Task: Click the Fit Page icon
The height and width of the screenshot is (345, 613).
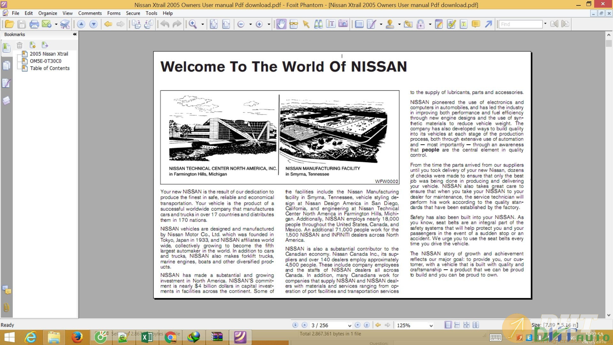Action: [214, 24]
